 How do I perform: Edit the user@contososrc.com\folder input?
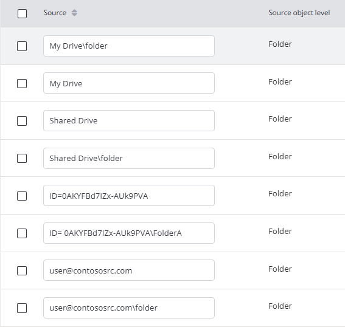click(129, 308)
